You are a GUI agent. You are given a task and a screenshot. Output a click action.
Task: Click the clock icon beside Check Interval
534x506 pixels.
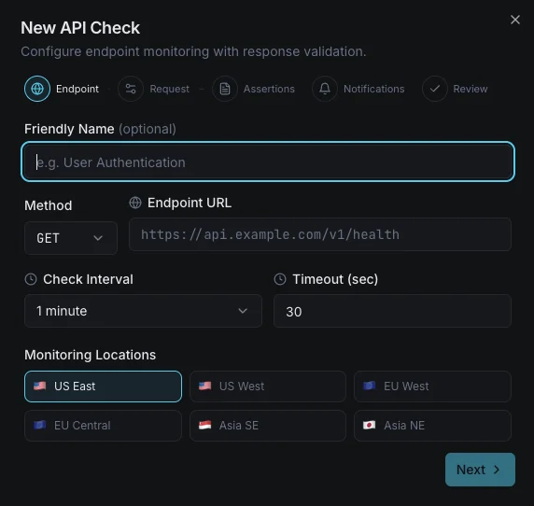coord(31,279)
